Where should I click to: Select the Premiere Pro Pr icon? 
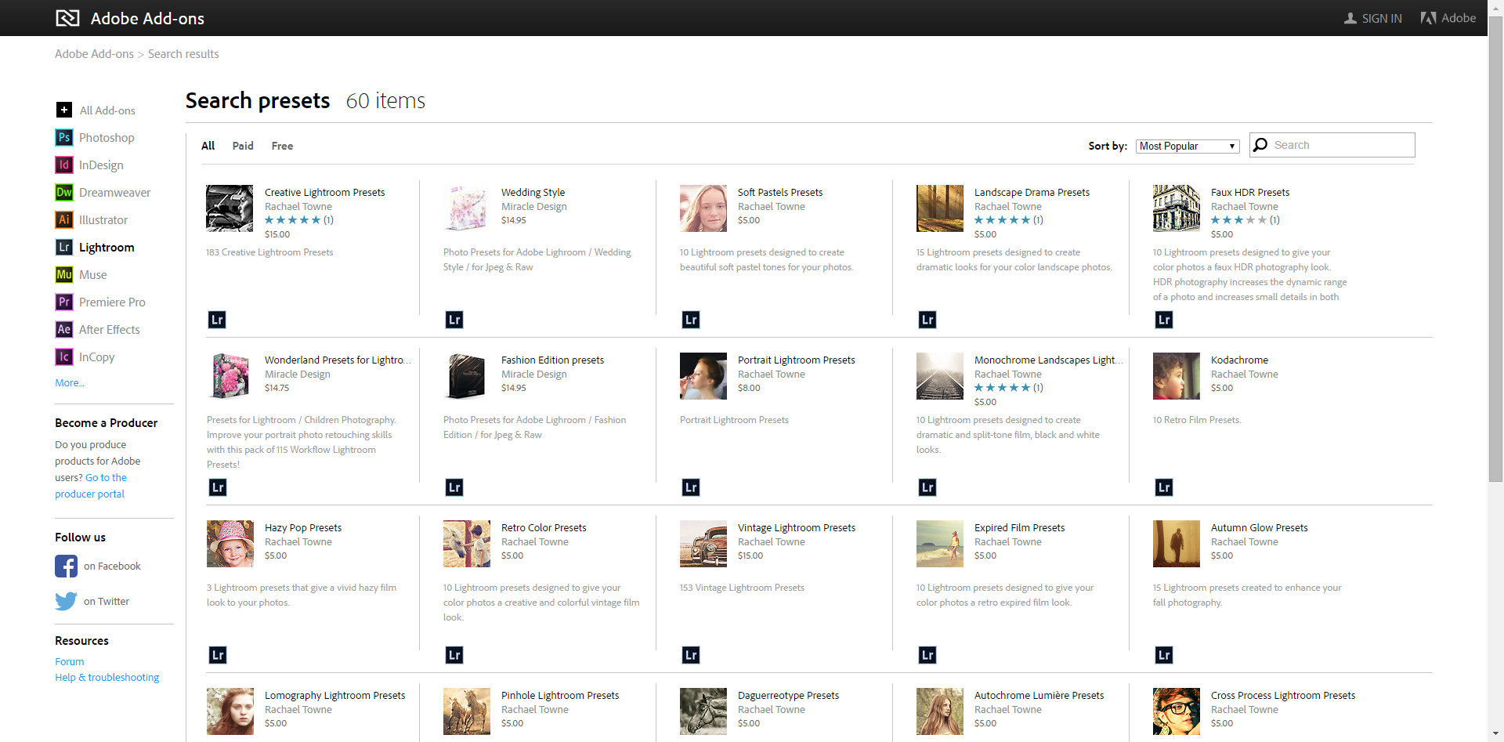pos(64,302)
